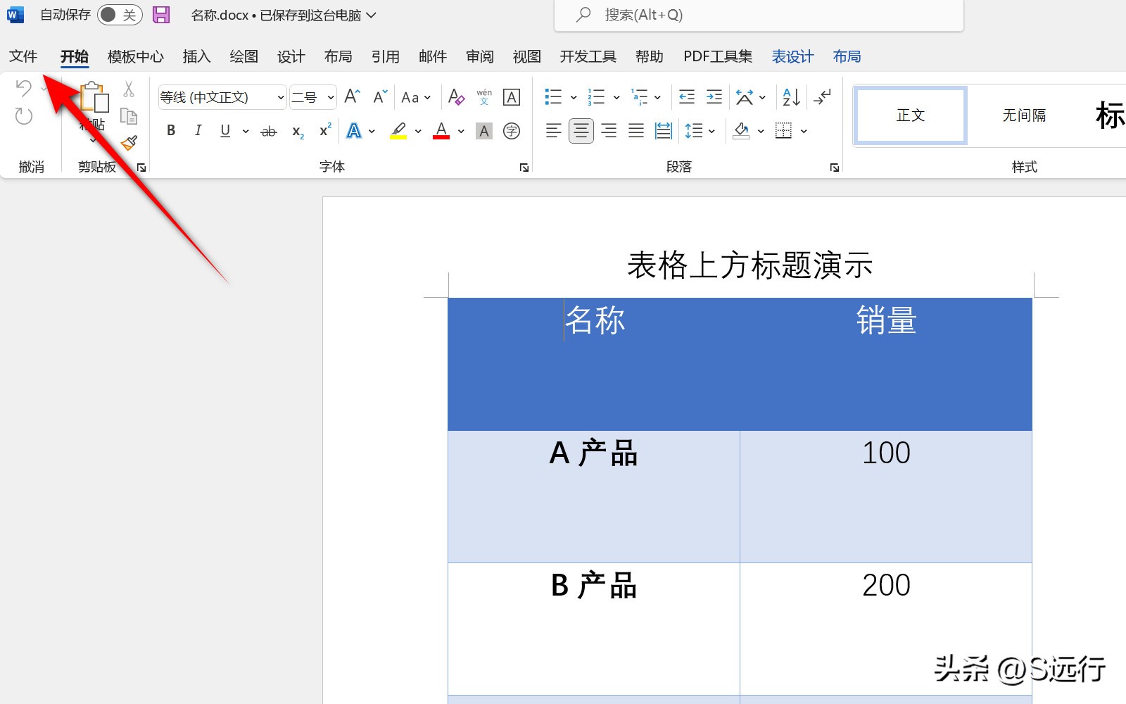This screenshot has width=1126, height=704.
Task: Toggle bold formatting
Action: 170,130
